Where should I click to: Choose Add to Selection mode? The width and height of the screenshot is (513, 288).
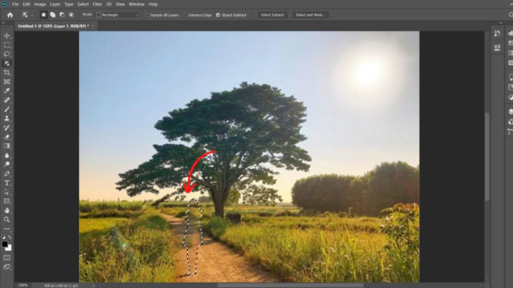[53, 15]
